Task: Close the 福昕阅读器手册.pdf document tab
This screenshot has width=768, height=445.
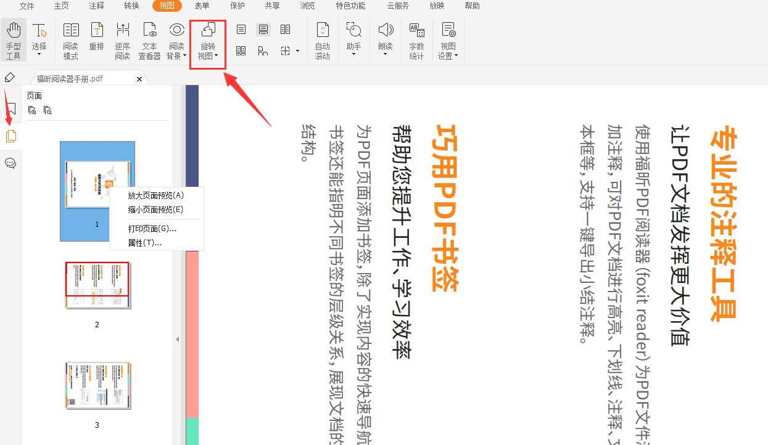Action: (x=139, y=79)
